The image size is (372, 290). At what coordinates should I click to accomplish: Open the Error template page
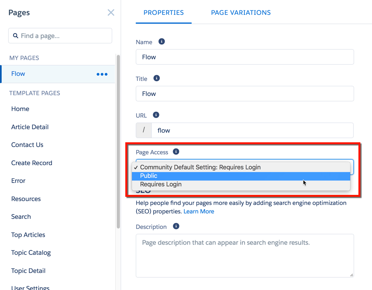point(19,181)
